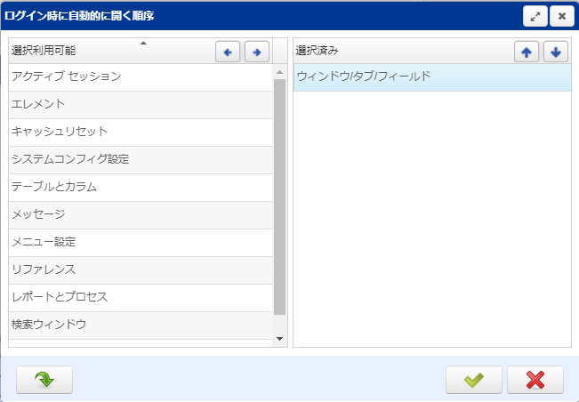Select キャッシュリセット row
579x402 pixels.
141,133
